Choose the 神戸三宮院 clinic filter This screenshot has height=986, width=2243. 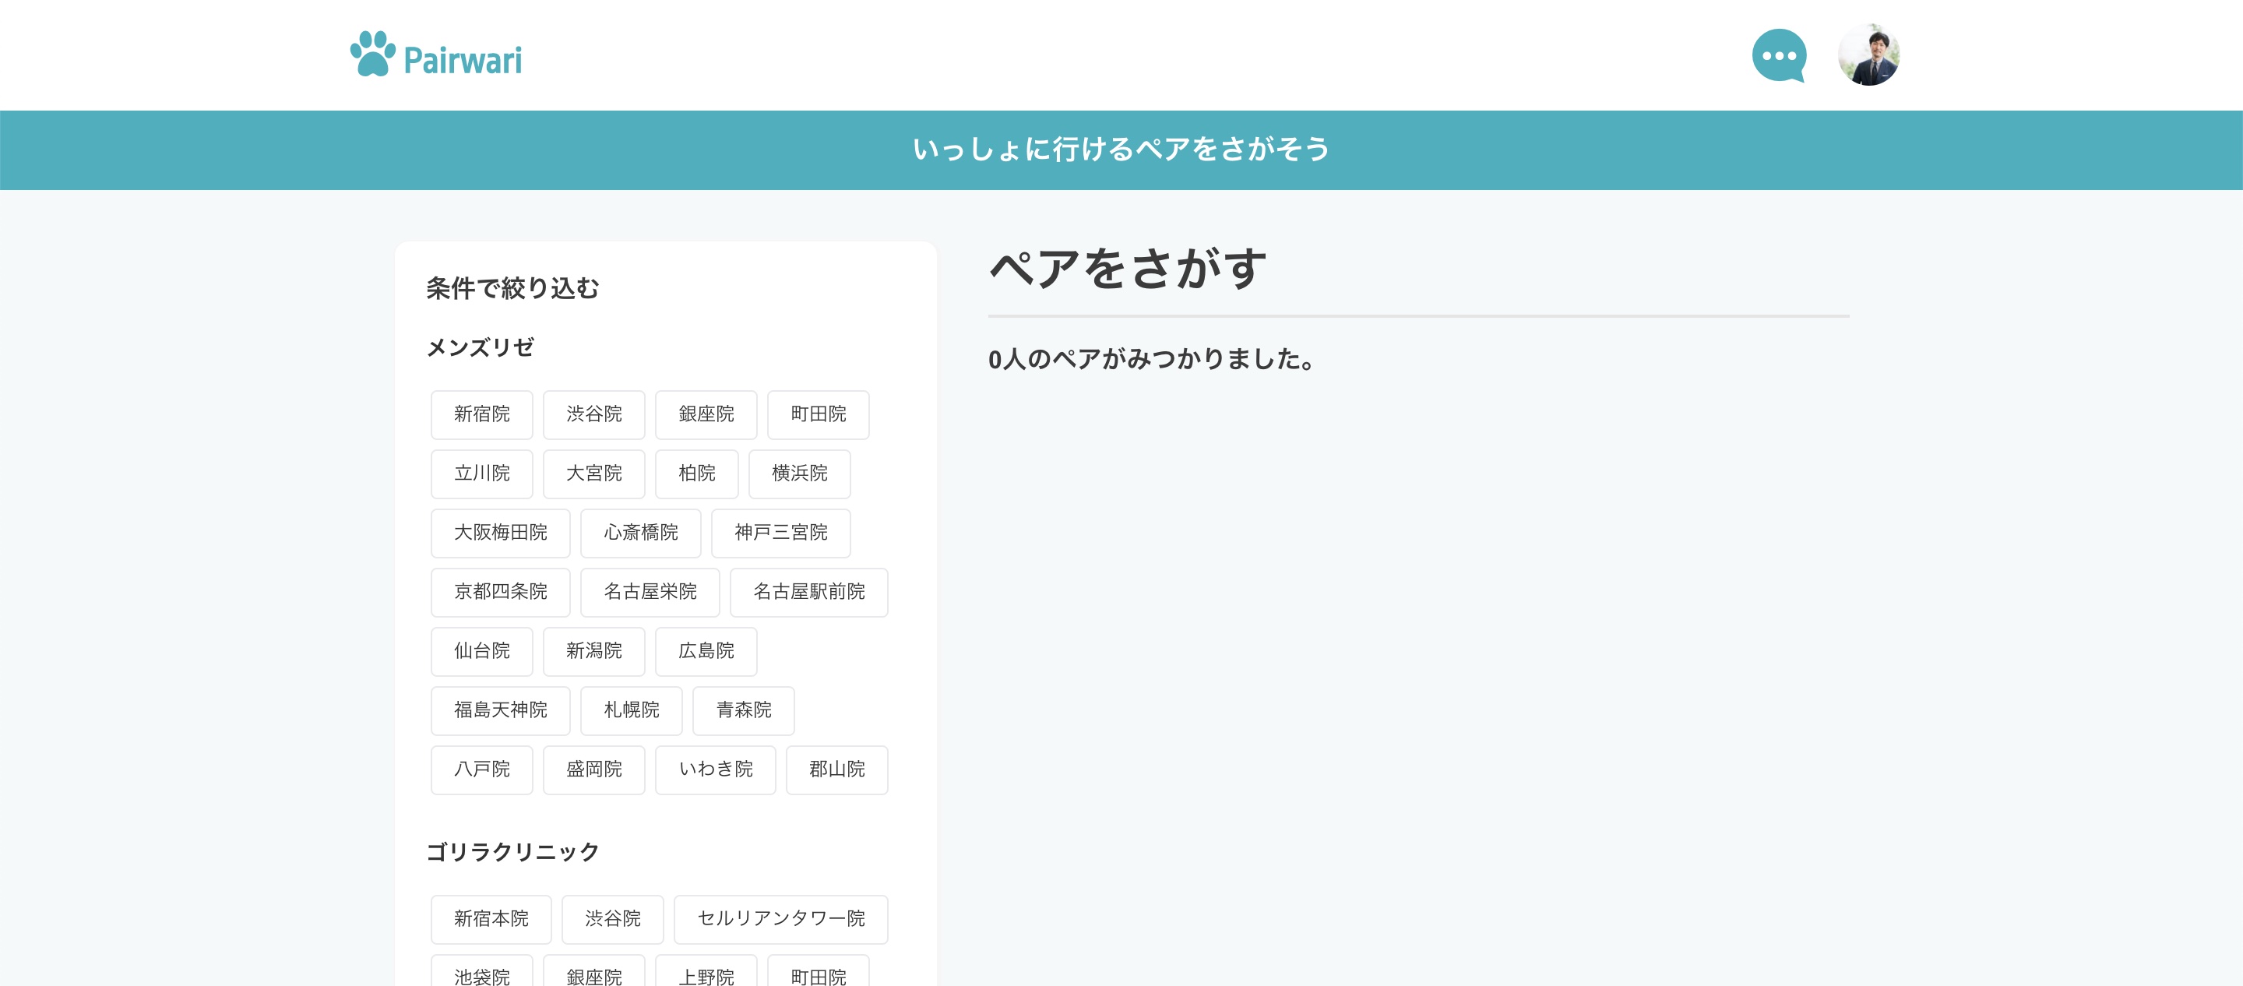[x=780, y=533]
